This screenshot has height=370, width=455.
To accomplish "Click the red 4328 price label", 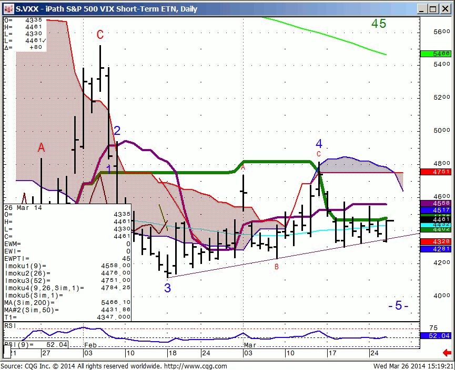I will coord(436,241).
